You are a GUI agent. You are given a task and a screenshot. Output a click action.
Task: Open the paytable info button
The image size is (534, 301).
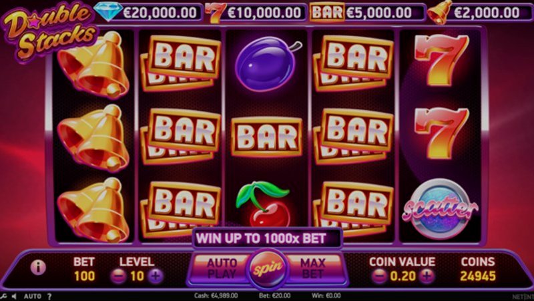38,268
